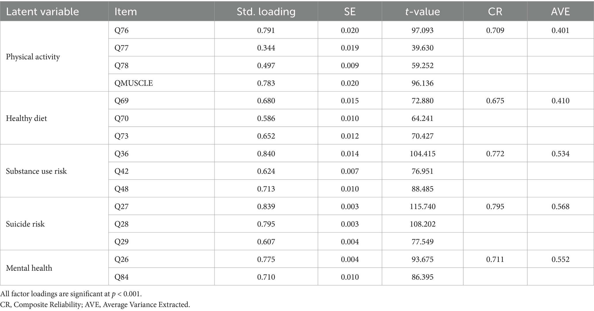The width and height of the screenshot is (594, 311).
Task: Select the Healthy diet row label
Action: click(26, 118)
